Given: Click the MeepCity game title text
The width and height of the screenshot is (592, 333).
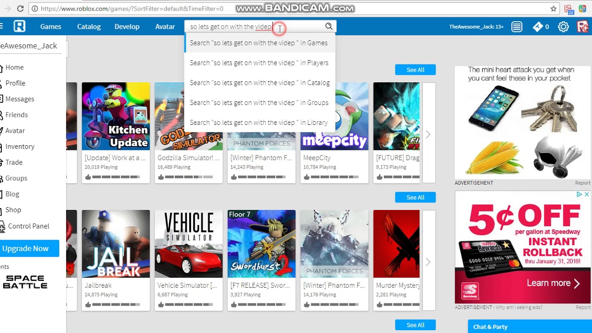Looking at the screenshot, I should 317,158.
